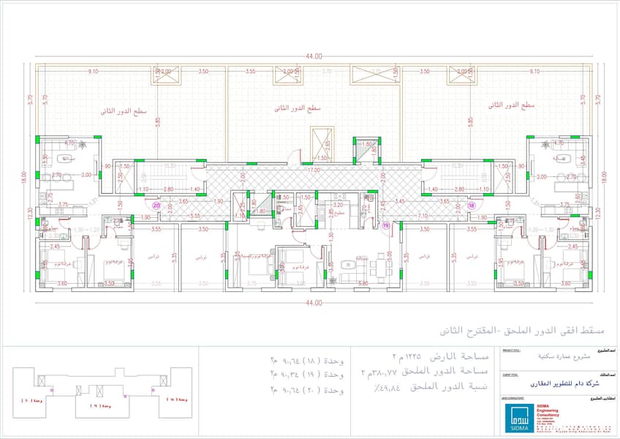This screenshot has width=620, height=439.
Task: Click the top-right '9.10' roof dimension
Action: (534, 72)
